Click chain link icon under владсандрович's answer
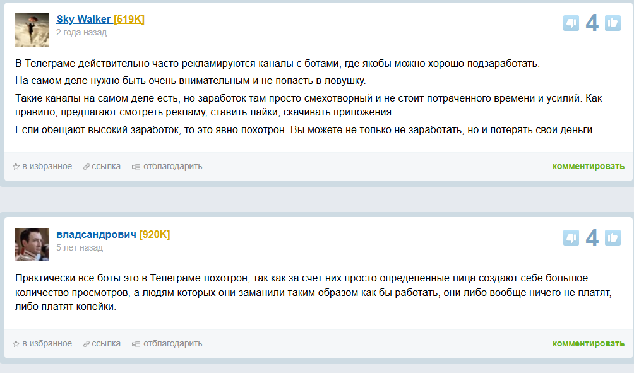Screen dimensions: 634x373 coord(87,344)
